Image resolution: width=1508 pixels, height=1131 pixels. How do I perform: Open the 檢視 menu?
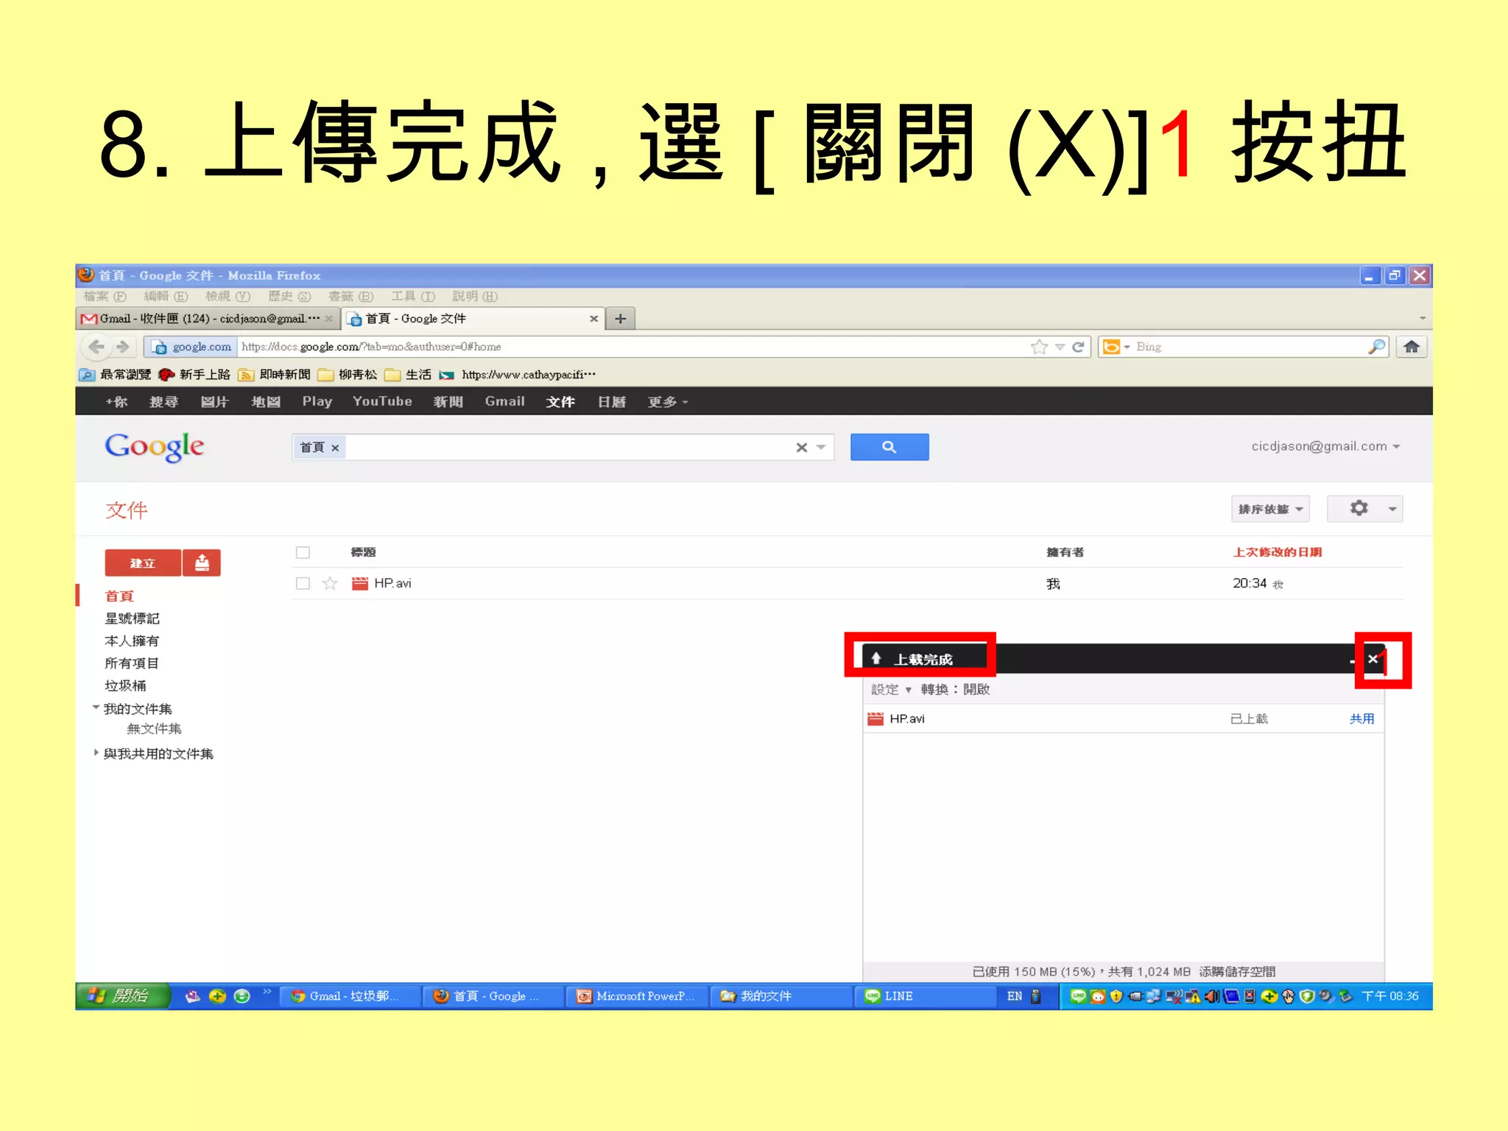[x=228, y=296]
